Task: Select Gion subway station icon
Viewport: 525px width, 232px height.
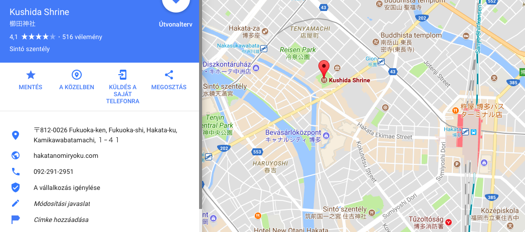Action: click(381, 62)
